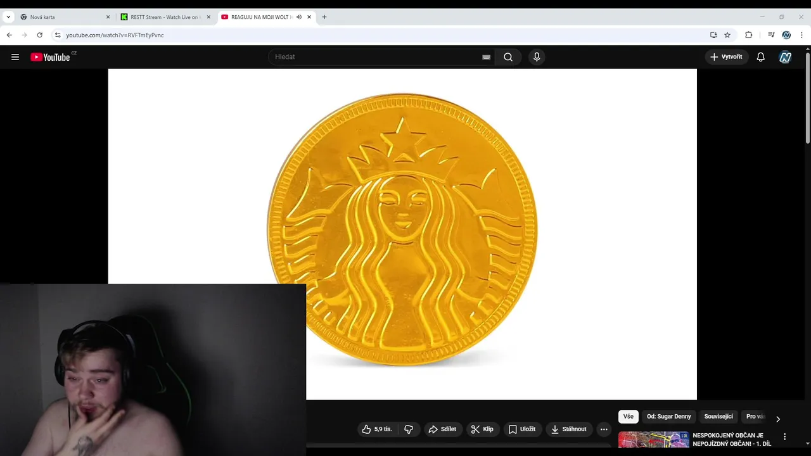
Task: Dislike the video with thumbs down
Action: 409,429
